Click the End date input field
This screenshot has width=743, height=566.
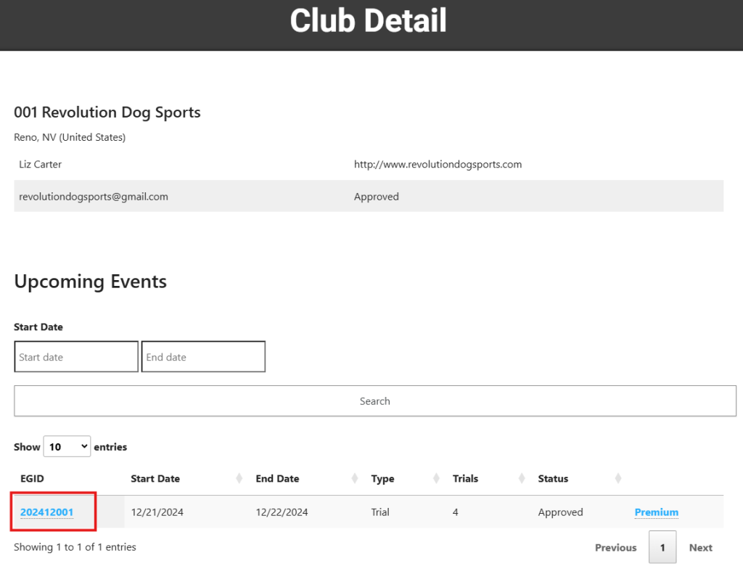pos(203,357)
